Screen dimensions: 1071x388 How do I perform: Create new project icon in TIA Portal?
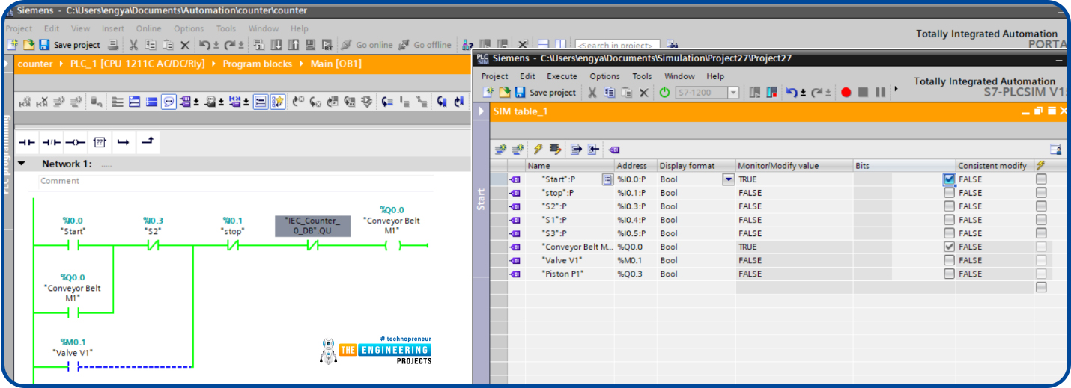12,45
